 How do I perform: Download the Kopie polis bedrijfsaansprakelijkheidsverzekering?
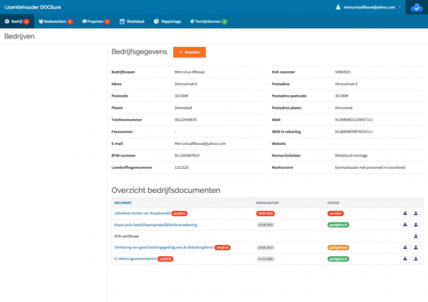point(405,225)
